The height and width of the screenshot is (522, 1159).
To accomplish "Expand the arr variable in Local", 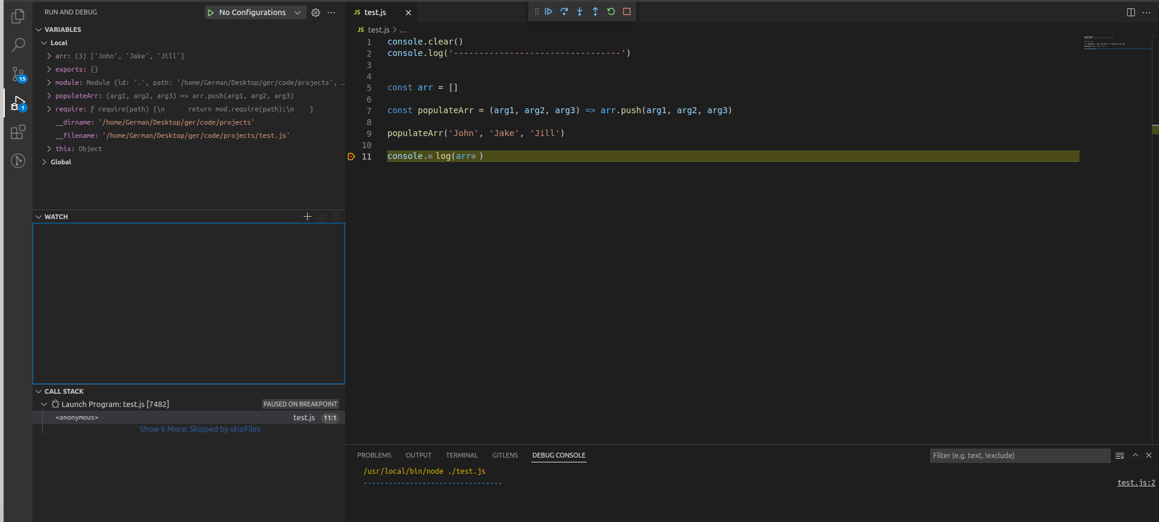I will coord(49,56).
